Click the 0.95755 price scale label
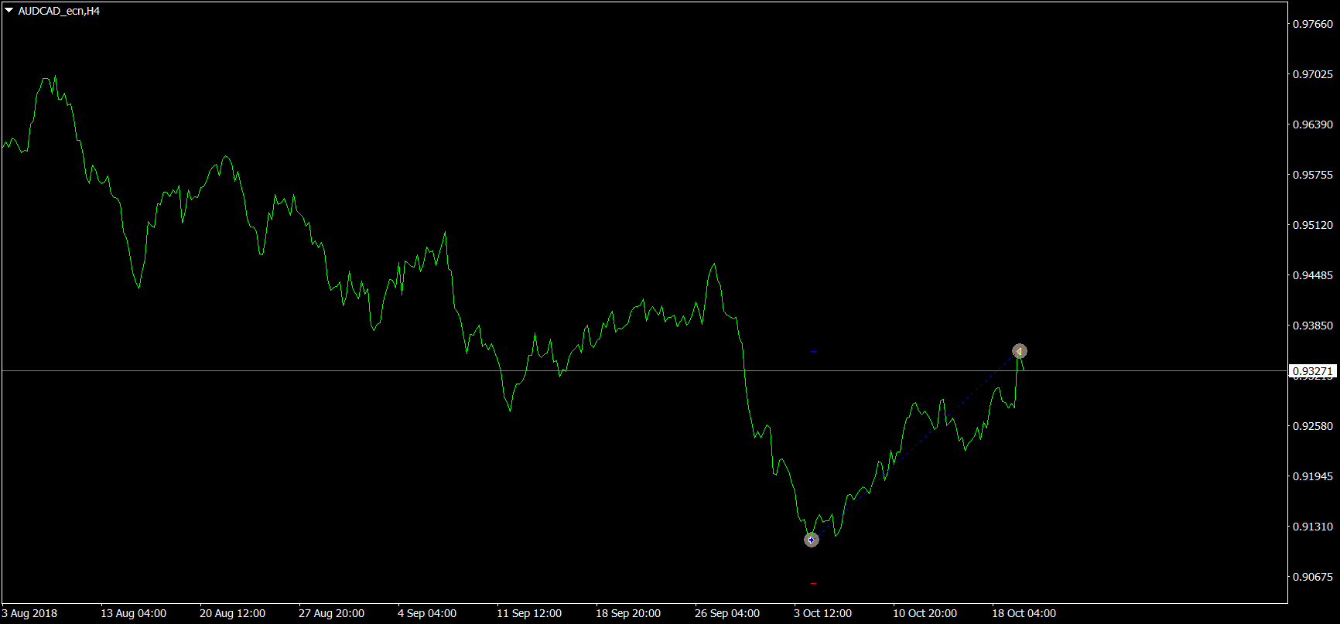The image size is (1340, 624). [x=1313, y=175]
